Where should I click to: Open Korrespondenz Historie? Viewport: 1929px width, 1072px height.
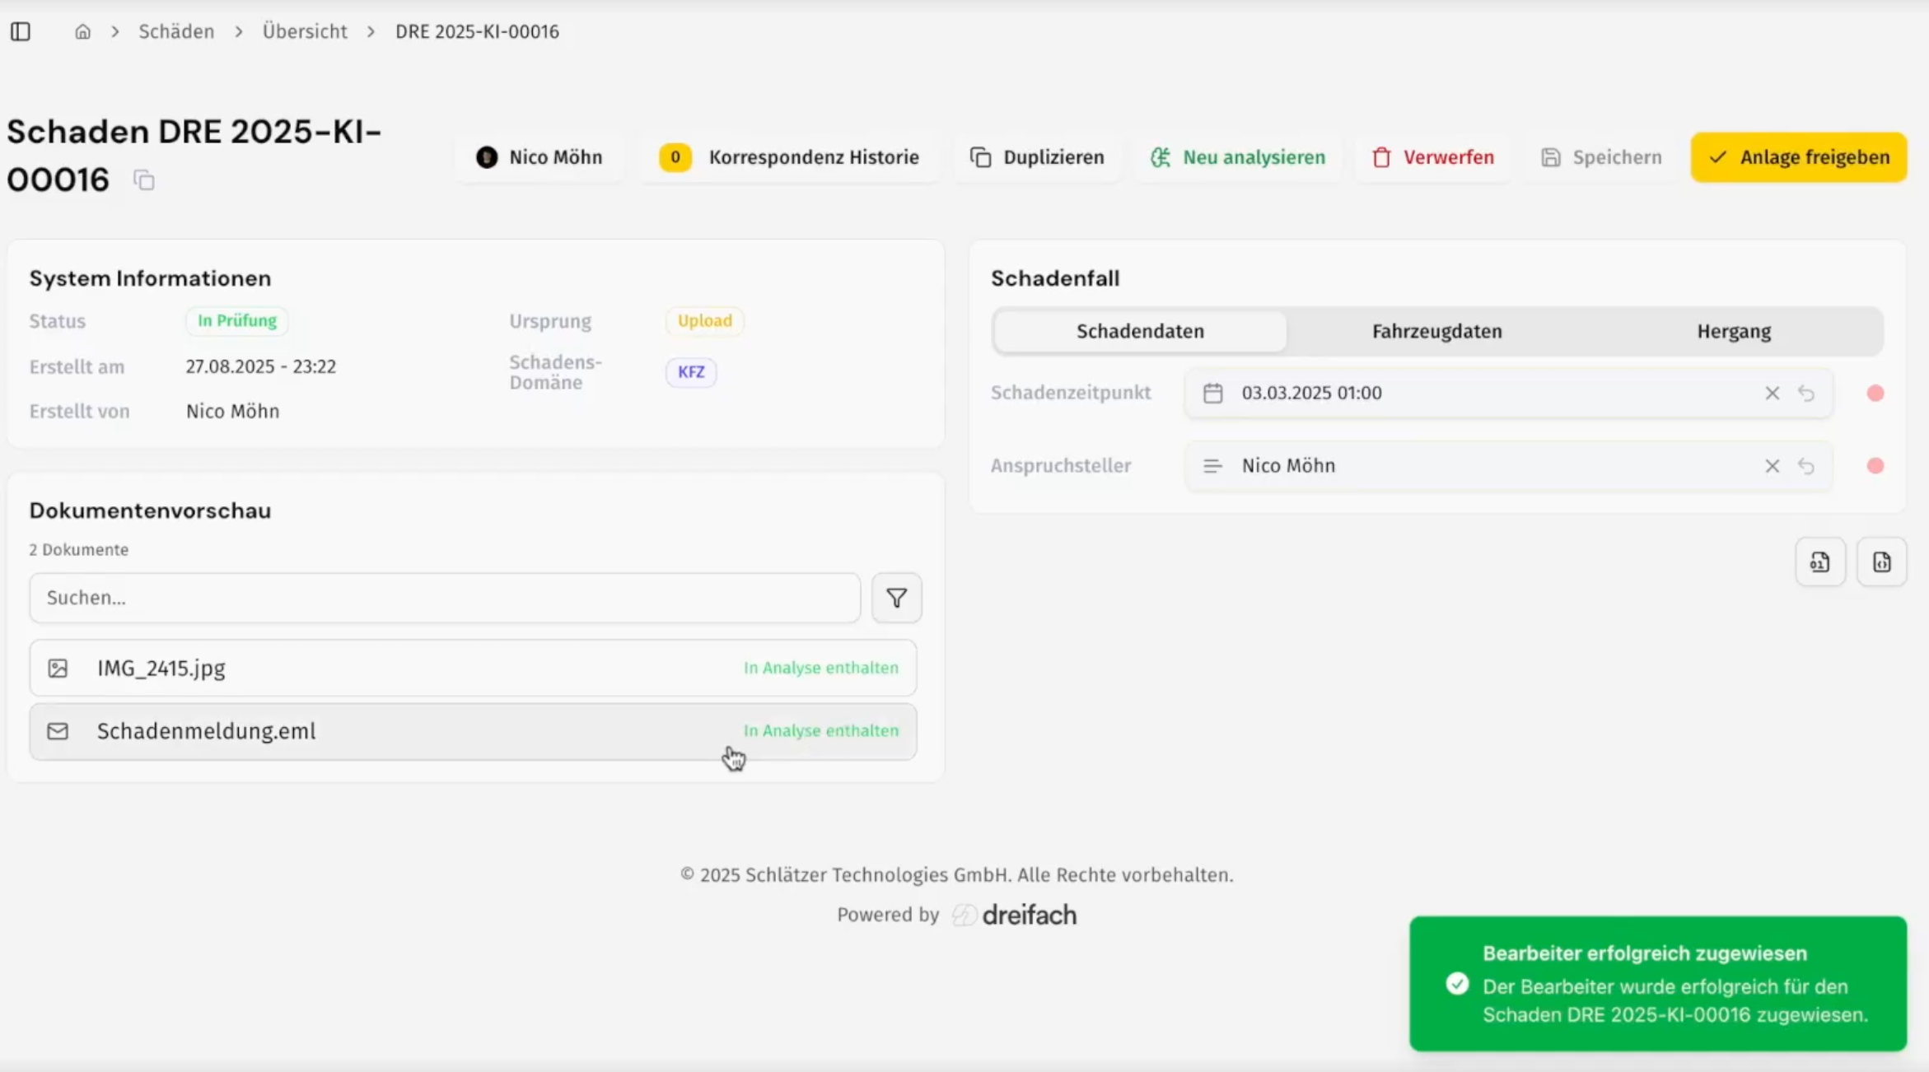click(789, 157)
